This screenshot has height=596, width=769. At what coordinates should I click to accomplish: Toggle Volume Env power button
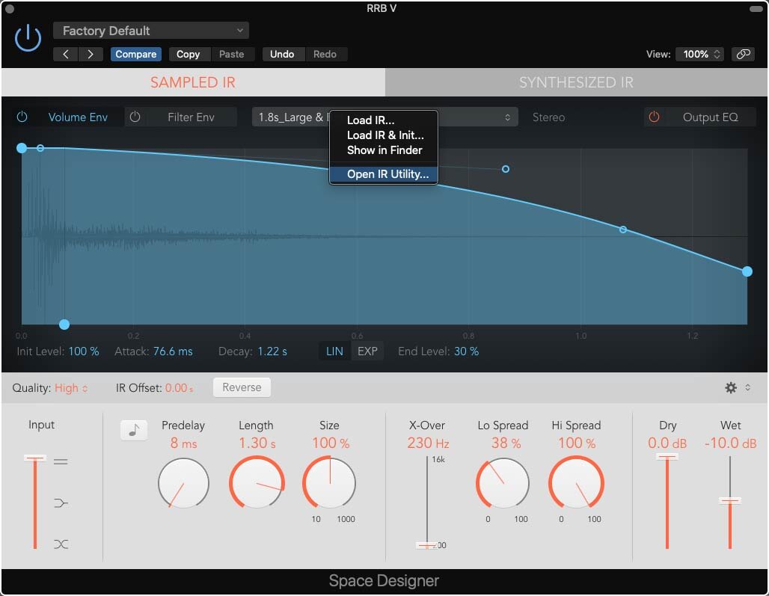pyautogui.click(x=22, y=117)
